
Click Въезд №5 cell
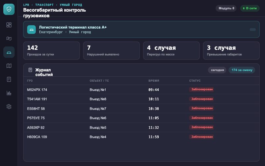click(98, 127)
